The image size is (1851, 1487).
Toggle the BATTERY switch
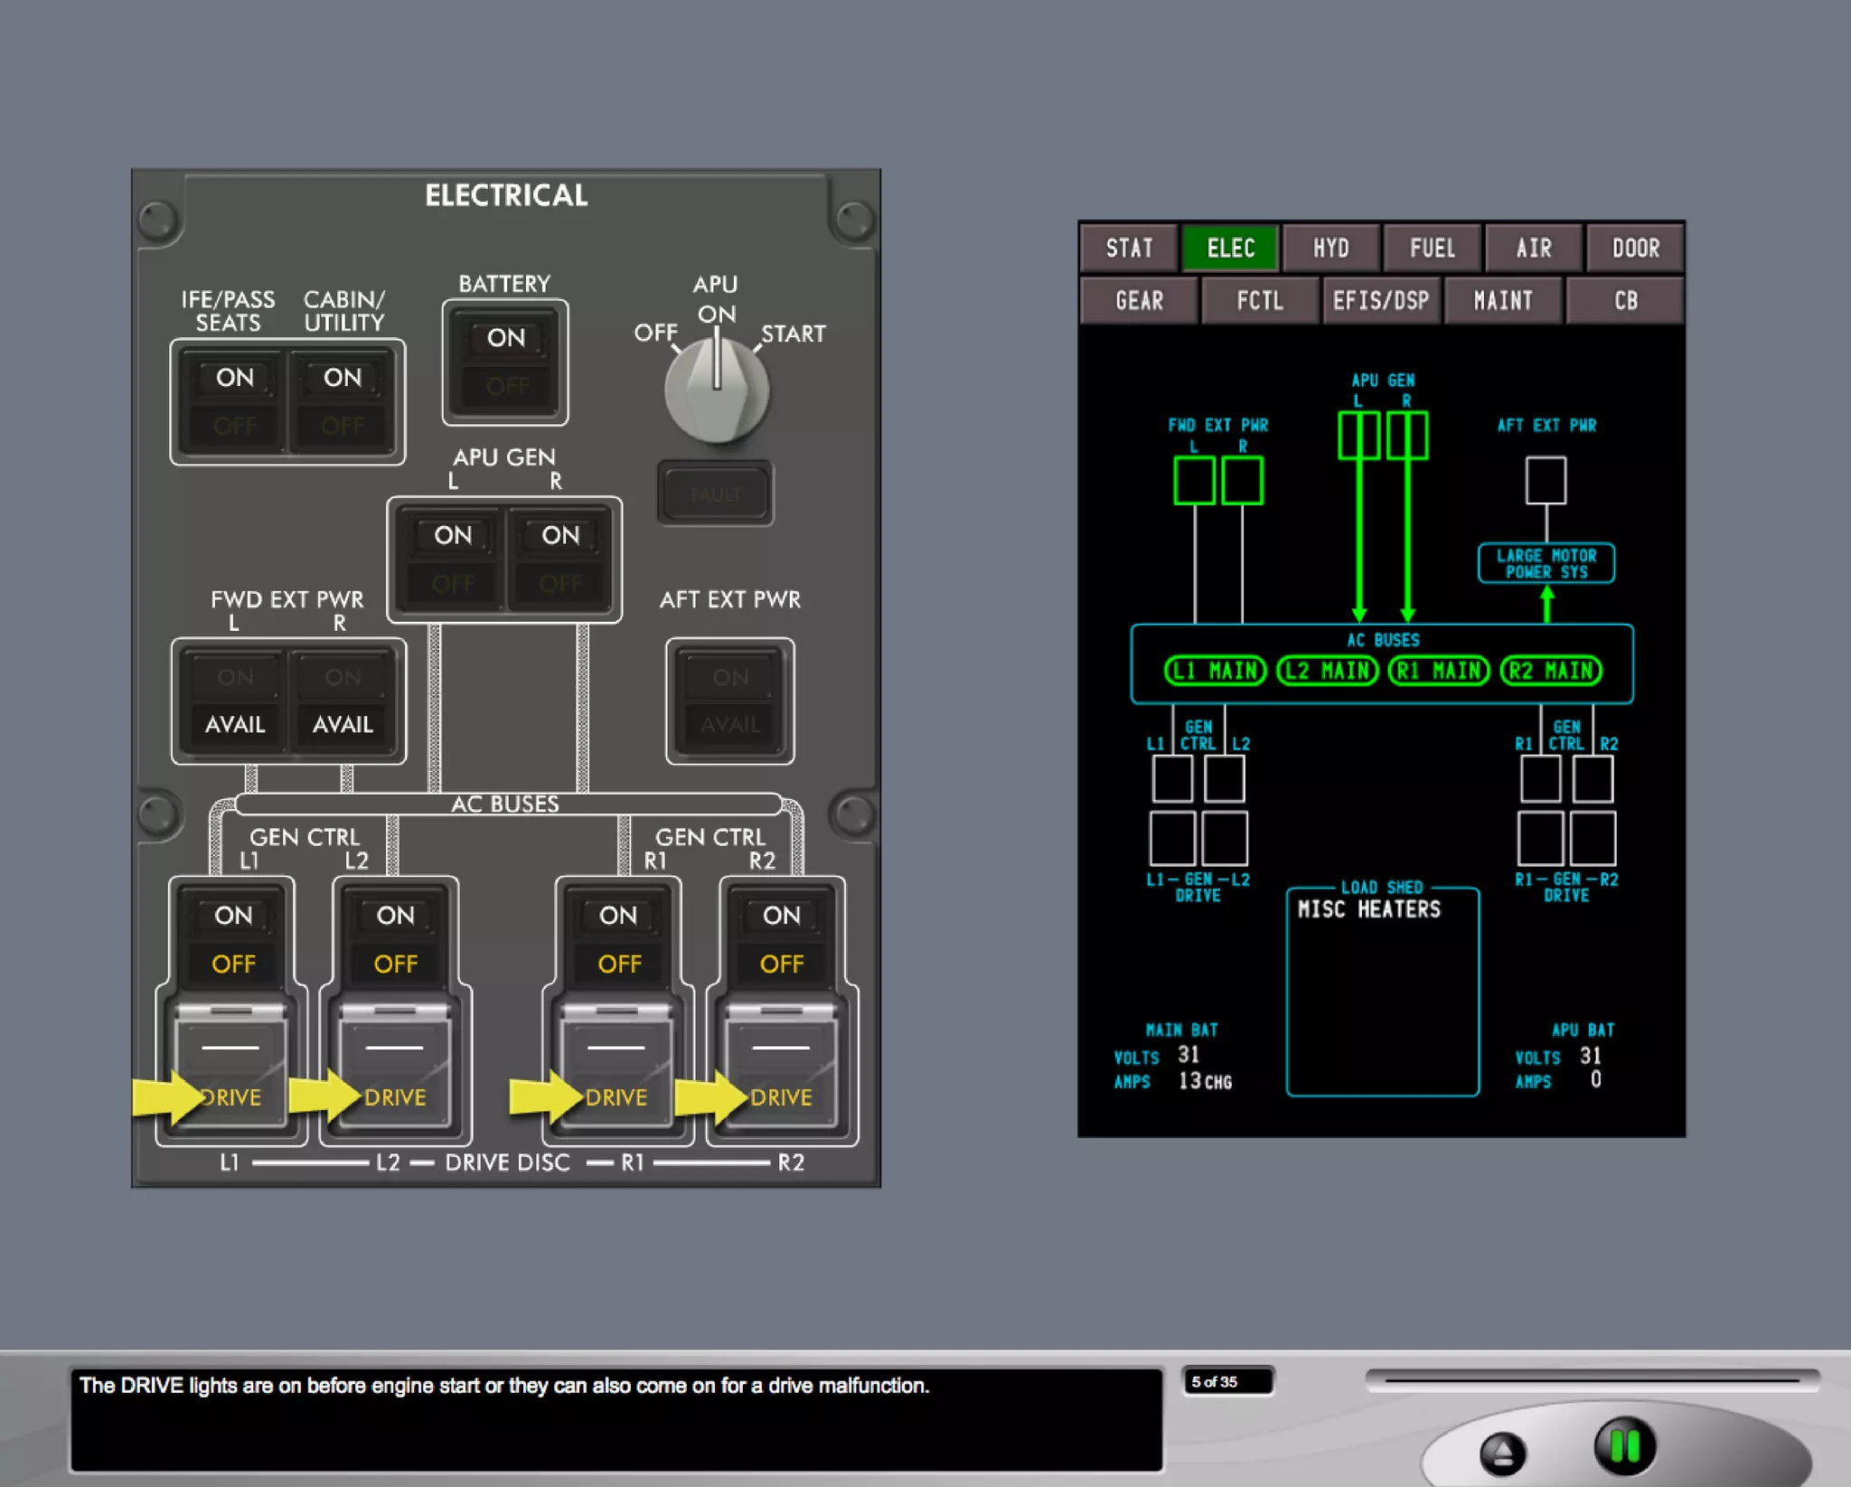click(x=505, y=362)
